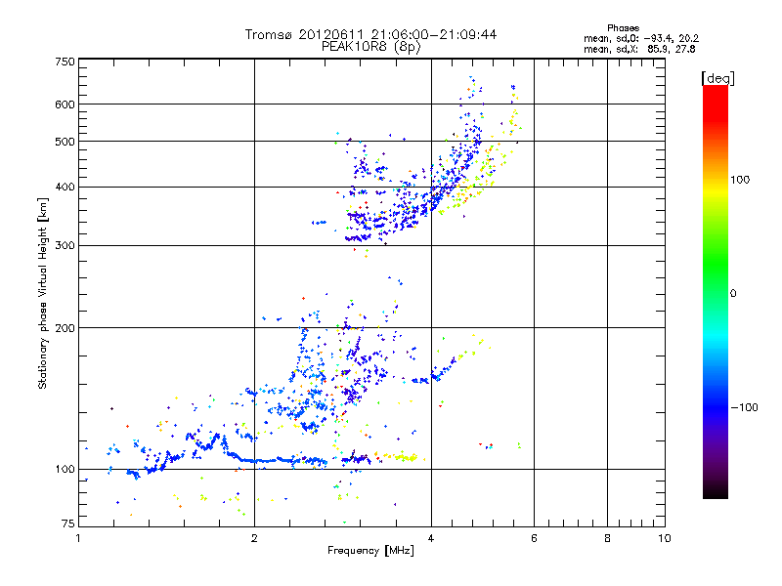Click the colorbar tick label '-100'
This screenshot has width=782, height=586.
744,407
